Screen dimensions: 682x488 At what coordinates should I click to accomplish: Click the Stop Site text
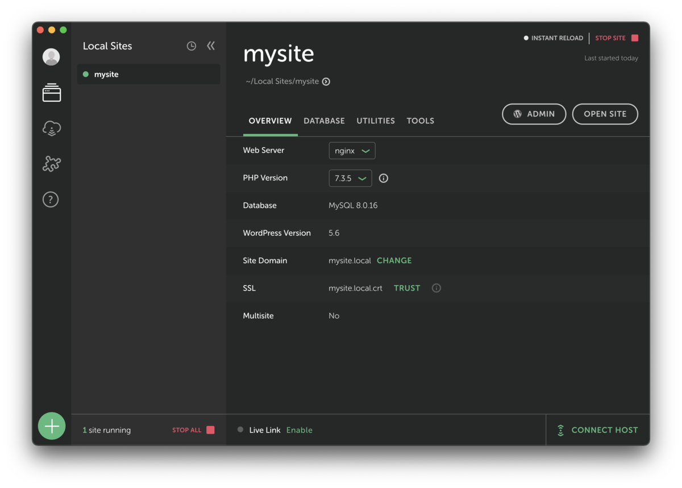click(x=610, y=38)
